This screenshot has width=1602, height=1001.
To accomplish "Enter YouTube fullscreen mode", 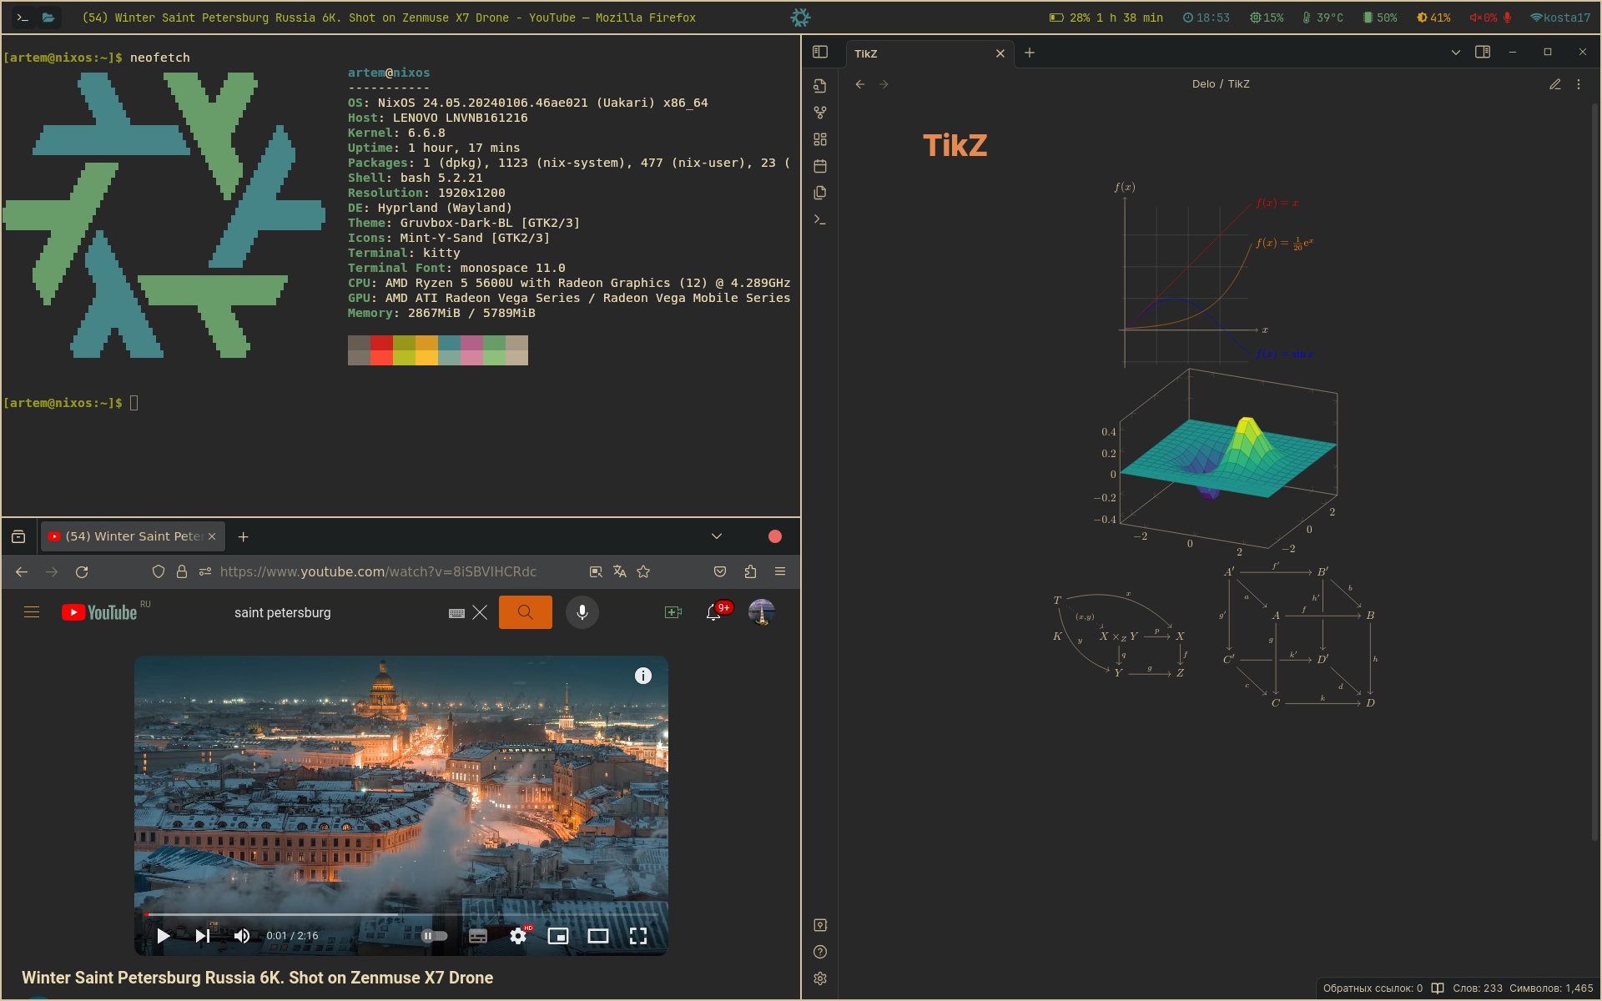I will [x=638, y=936].
